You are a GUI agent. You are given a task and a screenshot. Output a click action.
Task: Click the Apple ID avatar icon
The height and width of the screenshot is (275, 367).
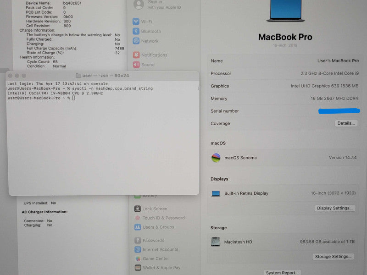point(139,5)
